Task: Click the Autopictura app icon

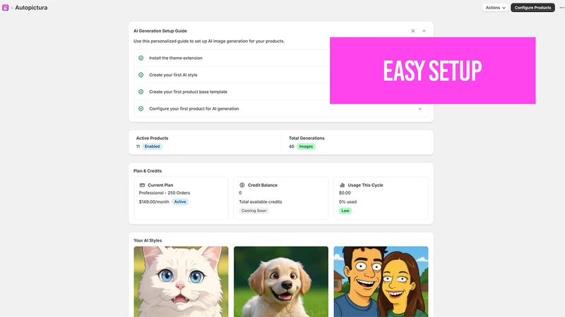Action: point(6,8)
